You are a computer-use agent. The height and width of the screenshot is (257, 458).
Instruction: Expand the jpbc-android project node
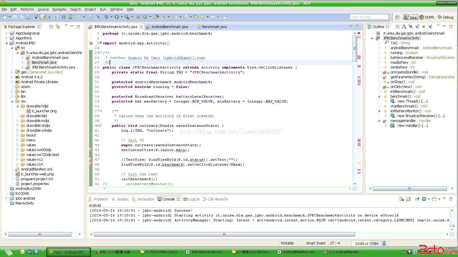[x=7, y=198]
